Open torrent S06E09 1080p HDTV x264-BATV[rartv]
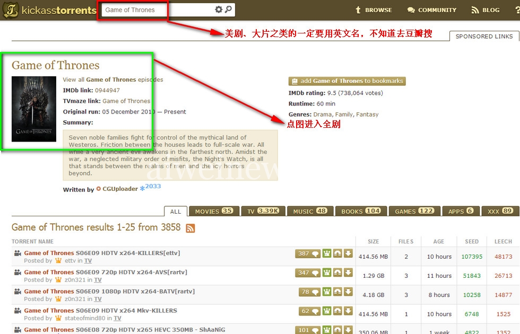The height and width of the screenshot is (334, 520). pyautogui.click(x=109, y=291)
